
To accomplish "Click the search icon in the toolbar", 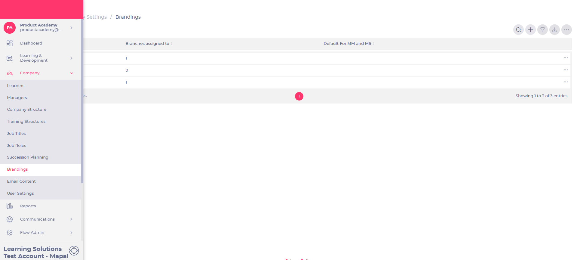I will tap(518, 30).
